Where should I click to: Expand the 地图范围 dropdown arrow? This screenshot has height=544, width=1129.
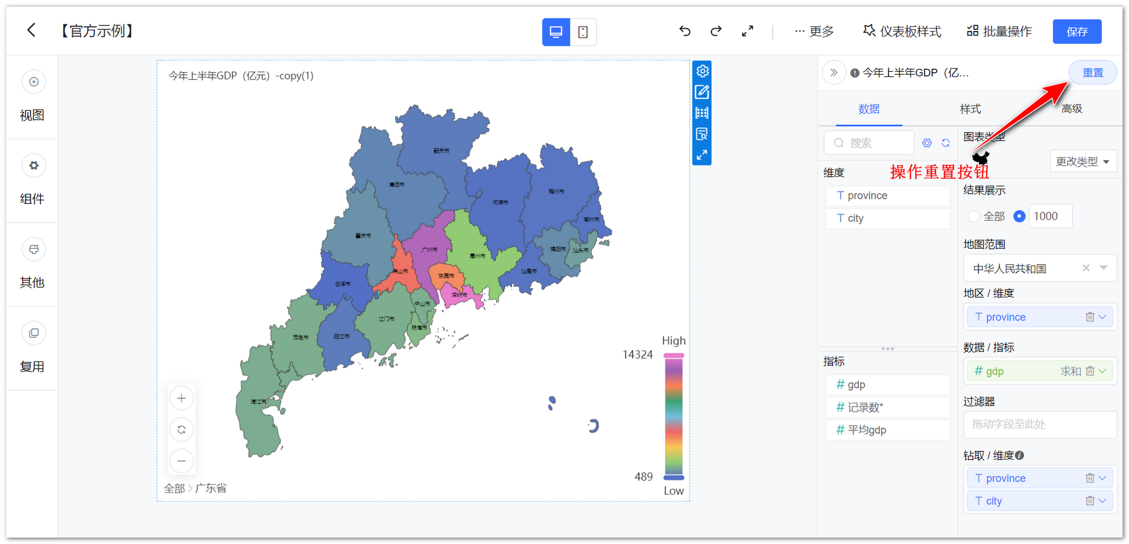1103,268
